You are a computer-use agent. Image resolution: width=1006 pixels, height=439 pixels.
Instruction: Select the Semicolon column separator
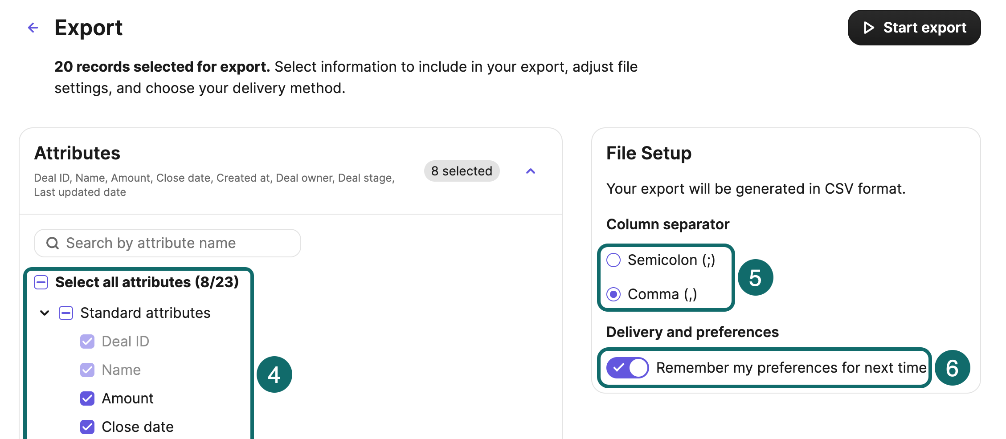614,260
